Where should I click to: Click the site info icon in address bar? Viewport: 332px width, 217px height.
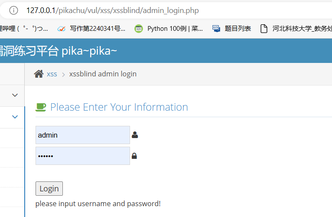pyautogui.click(x=14, y=10)
